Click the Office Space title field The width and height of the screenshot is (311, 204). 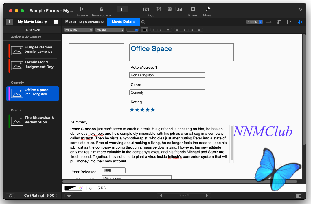pyautogui.click(x=181, y=52)
